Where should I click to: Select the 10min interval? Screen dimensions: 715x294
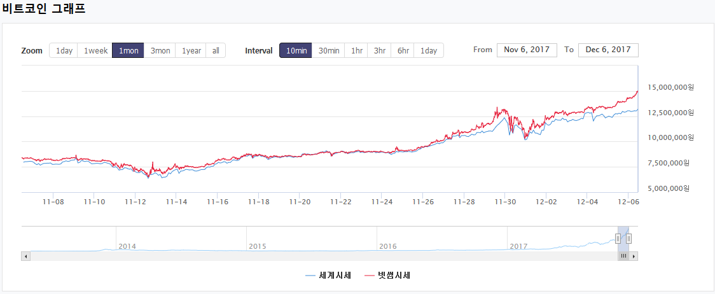(x=296, y=51)
